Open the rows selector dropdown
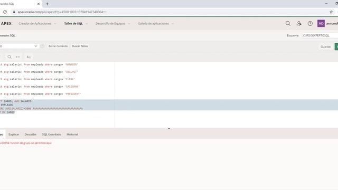The image size is (338, 190). (20, 46)
